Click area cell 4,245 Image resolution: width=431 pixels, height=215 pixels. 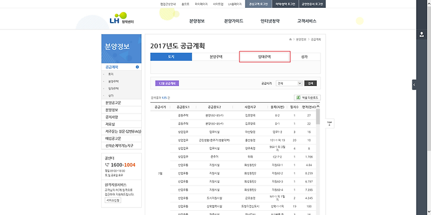click(309, 198)
